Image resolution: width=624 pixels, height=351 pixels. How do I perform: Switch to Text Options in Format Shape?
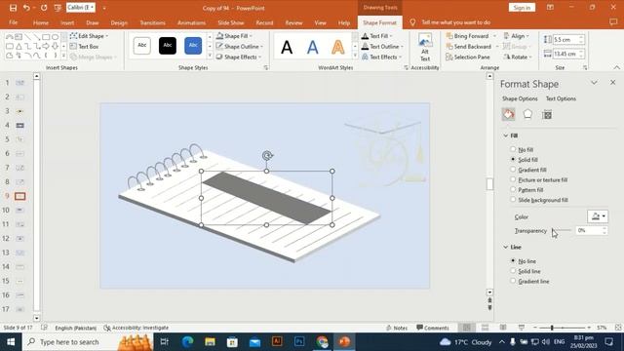point(561,98)
